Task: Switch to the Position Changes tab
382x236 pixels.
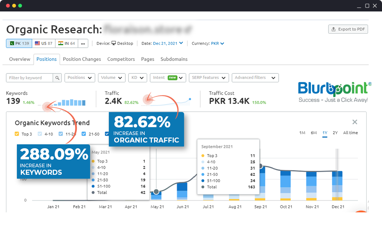Action: pos(82,59)
